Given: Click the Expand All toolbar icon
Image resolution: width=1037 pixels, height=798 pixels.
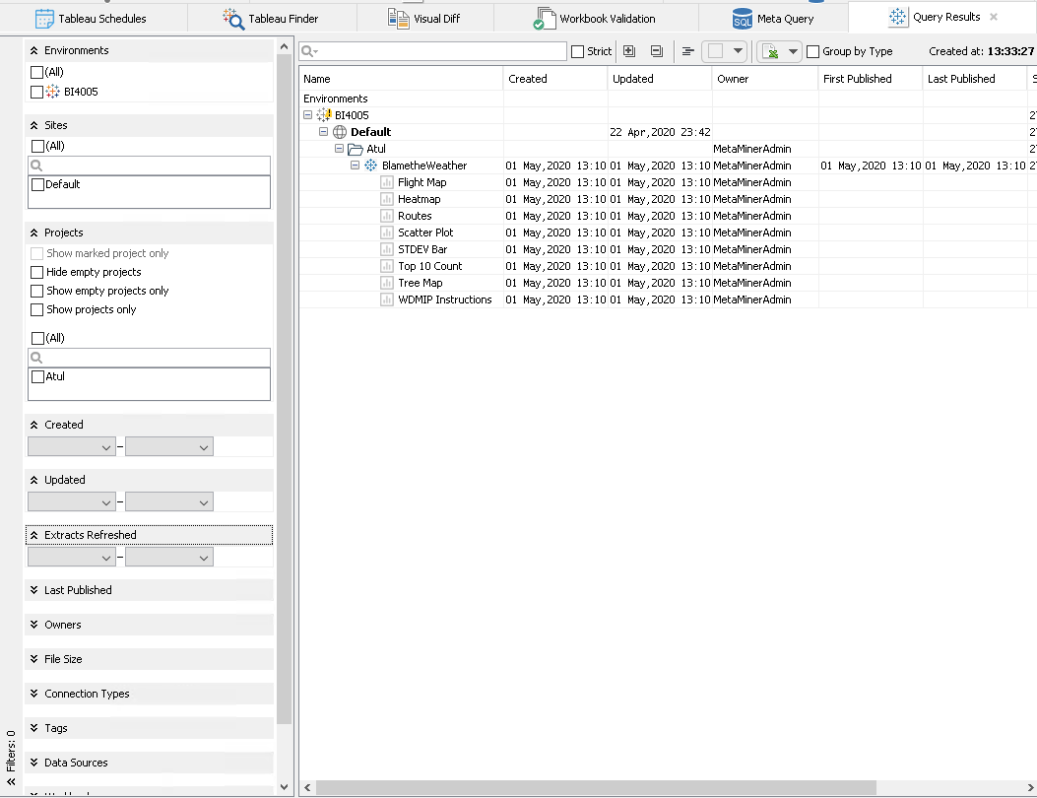Looking at the screenshot, I should (x=629, y=51).
